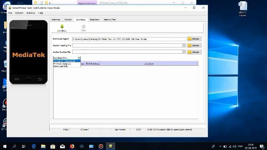Choose a Scatter-loading File via its folder button
267x150 pixels.
[194, 45]
